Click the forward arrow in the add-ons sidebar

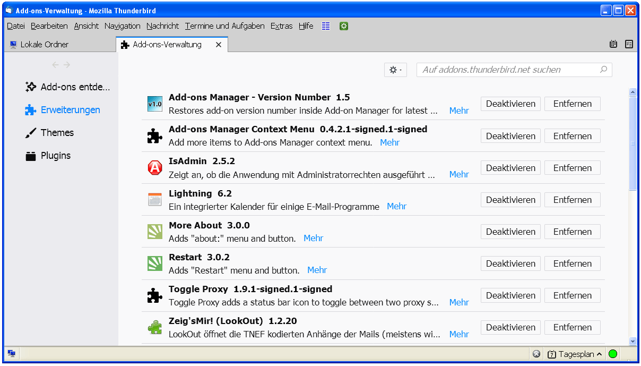pos(67,65)
